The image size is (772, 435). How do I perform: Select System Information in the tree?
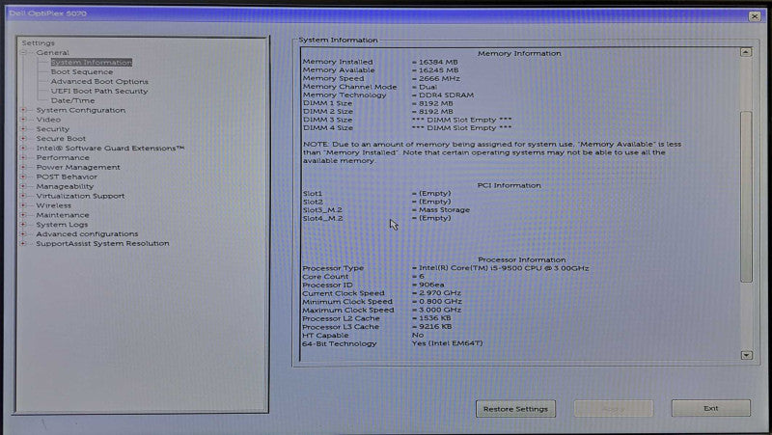(91, 63)
